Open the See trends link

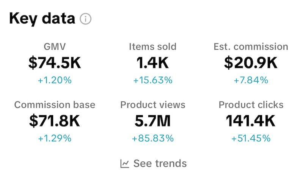(x=160, y=164)
